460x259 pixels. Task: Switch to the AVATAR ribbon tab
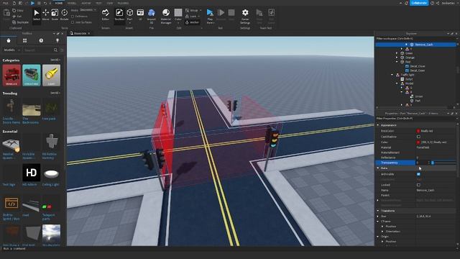click(x=86, y=3)
